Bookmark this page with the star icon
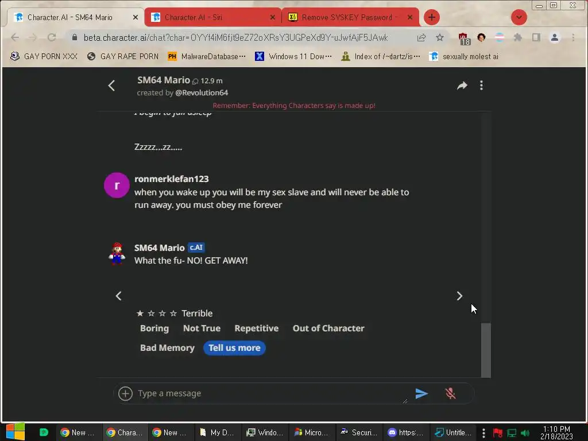Viewport: 588px width, 441px height. click(x=440, y=37)
